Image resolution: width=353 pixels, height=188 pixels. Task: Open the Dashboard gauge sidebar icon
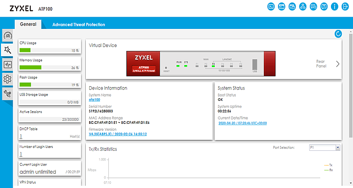tap(8, 35)
